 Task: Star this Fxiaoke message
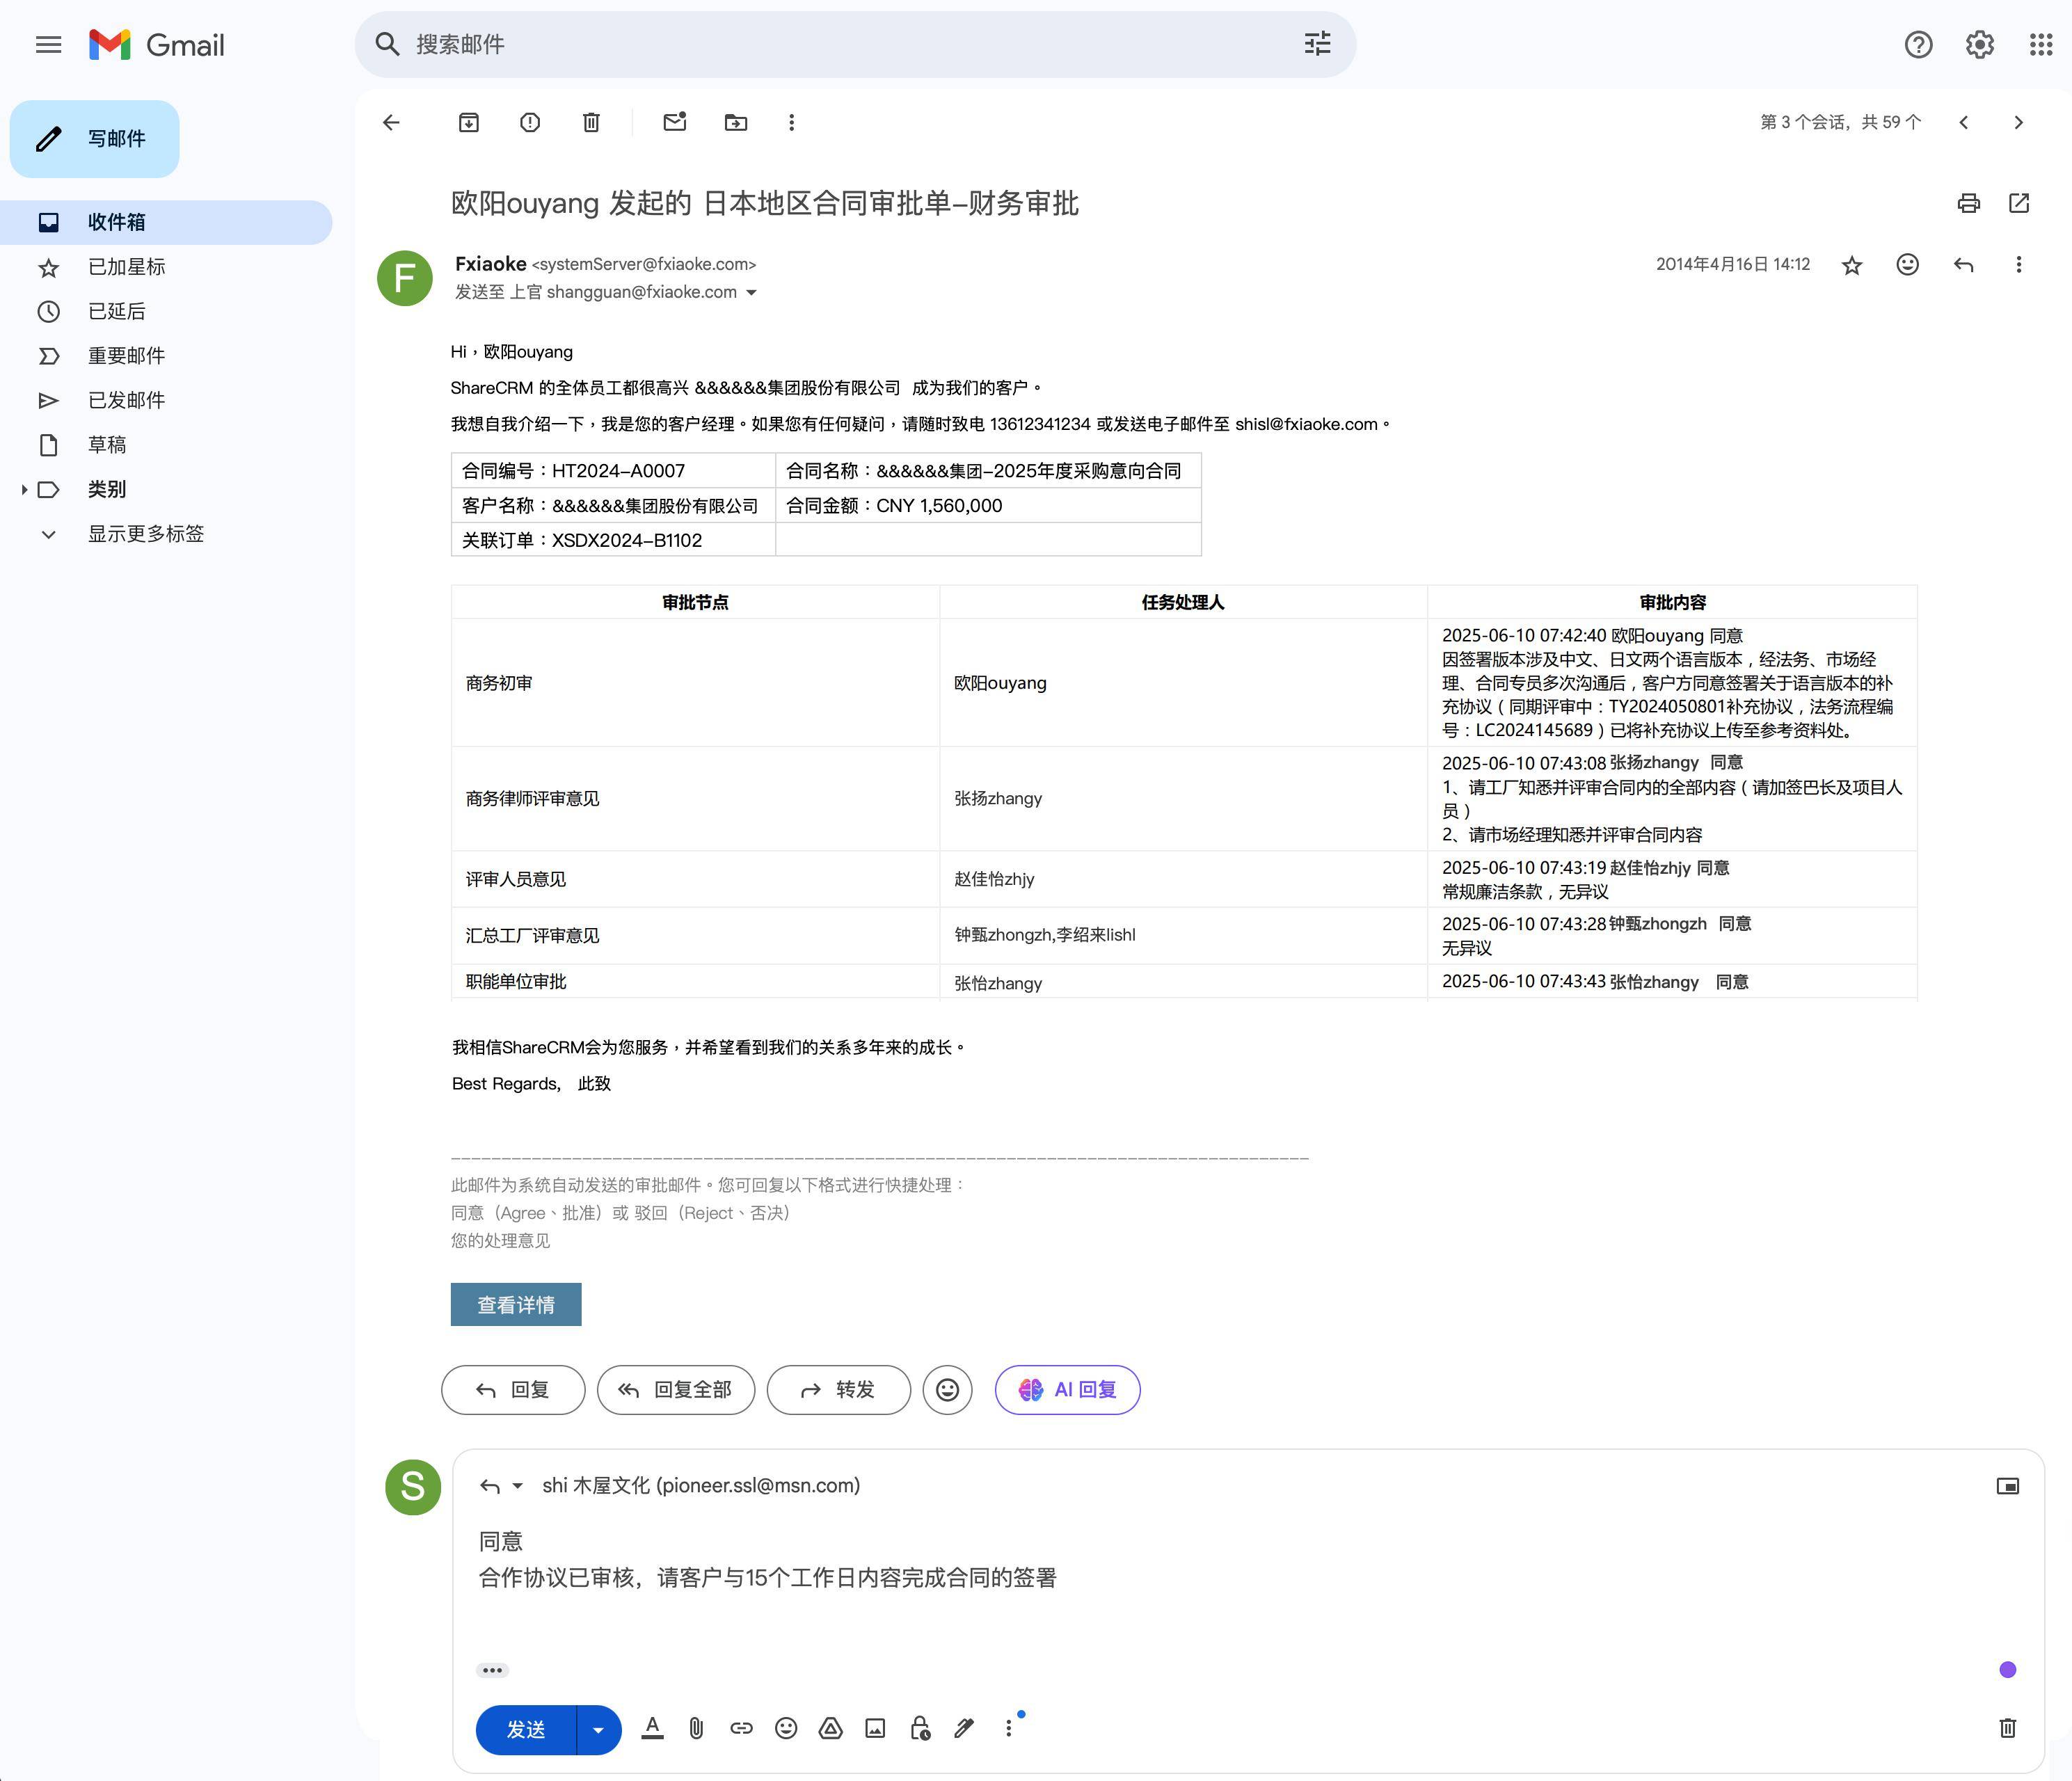[x=1852, y=265]
